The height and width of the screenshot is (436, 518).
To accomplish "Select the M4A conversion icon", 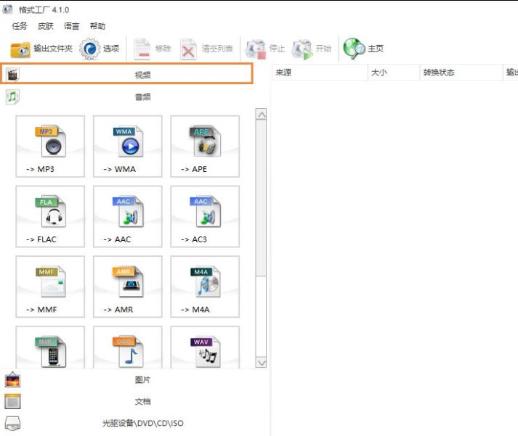I will point(205,286).
